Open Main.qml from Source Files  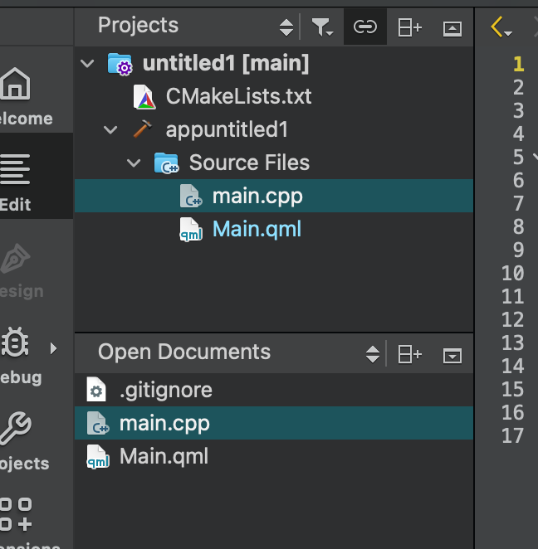coord(256,229)
